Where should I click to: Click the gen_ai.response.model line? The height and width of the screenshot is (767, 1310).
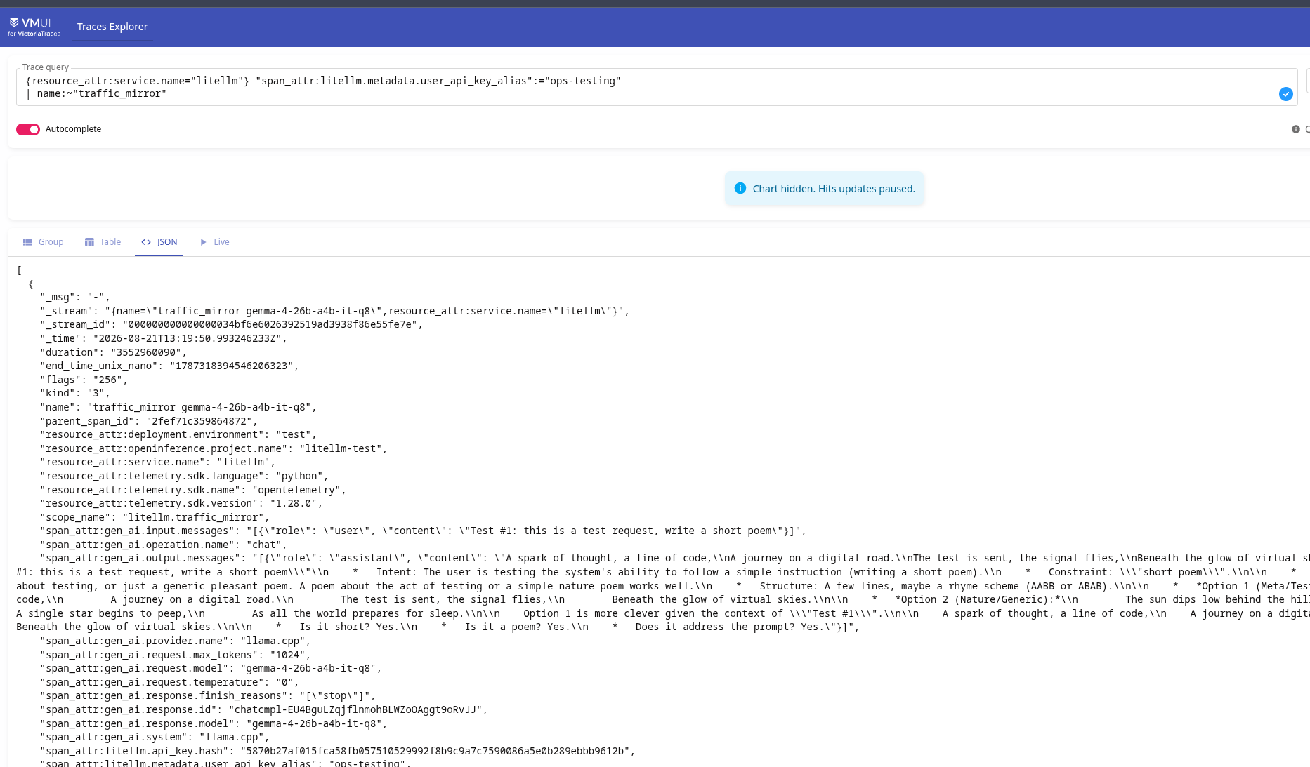point(214,723)
